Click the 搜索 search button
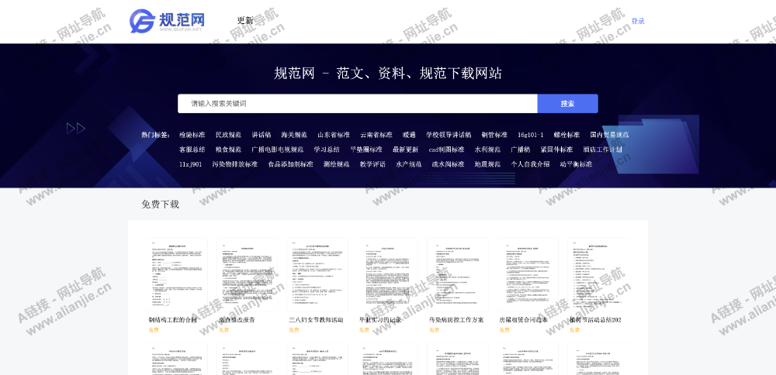Screen dimensions: 776x375 coord(568,104)
